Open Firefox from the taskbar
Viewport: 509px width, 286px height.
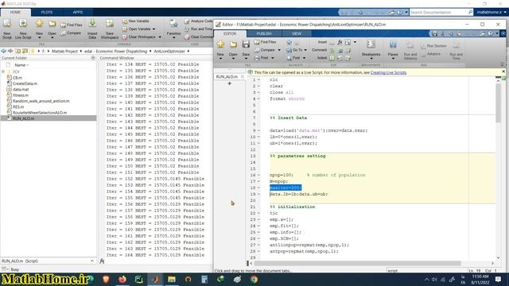tap(122, 279)
